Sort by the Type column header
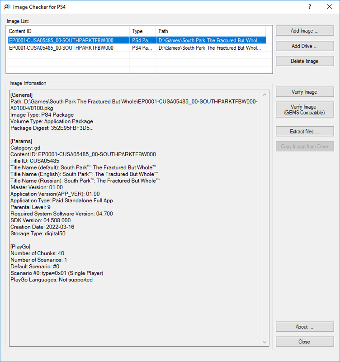The height and width of the screenshot is (362, 340). click(x=143, y=31)
